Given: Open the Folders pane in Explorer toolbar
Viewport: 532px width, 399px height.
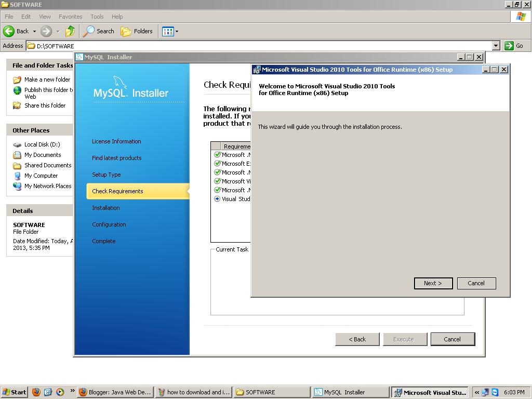Looking at the screenshot, I should tap(137, 31).
